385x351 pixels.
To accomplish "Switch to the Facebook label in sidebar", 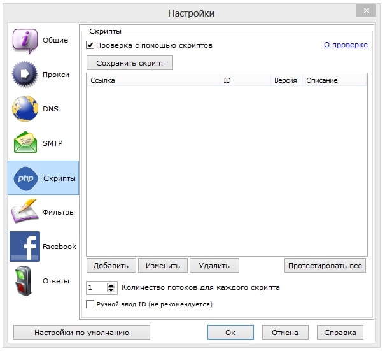I will pyautogui.click(x=59, y=247).
